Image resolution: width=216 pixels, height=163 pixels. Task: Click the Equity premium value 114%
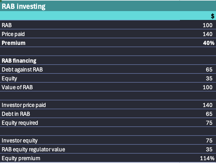point(207,159)
